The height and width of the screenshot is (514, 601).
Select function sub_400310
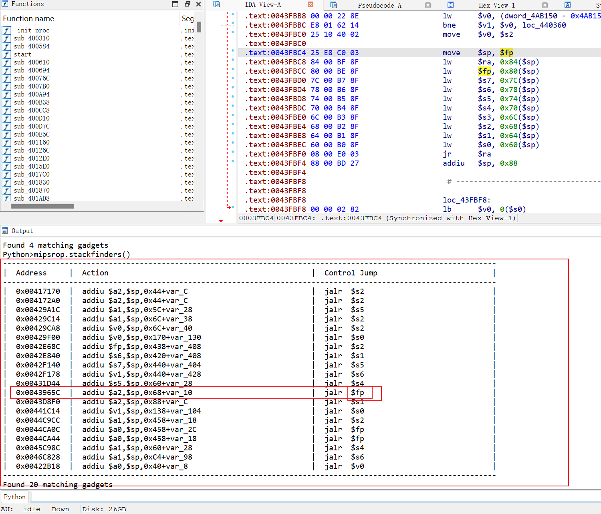pos(32,38)
